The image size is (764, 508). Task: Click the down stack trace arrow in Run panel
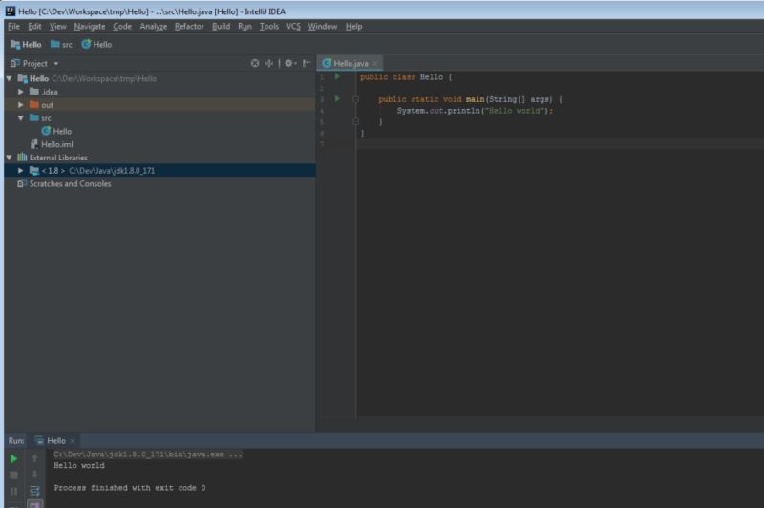pos(34,475)
